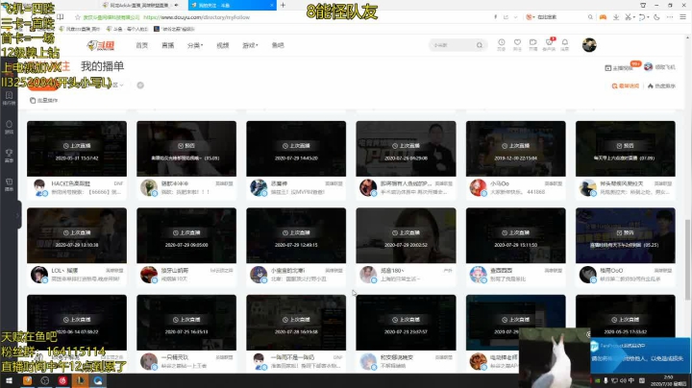Open the LOL、摇摆 streamer name
The width and height of the screenshot is (692, 388).
pos(64,270)
